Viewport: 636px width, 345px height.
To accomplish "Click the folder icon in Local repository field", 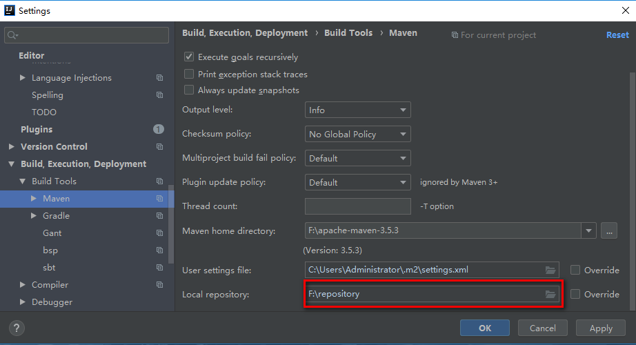I will point(550,295).
